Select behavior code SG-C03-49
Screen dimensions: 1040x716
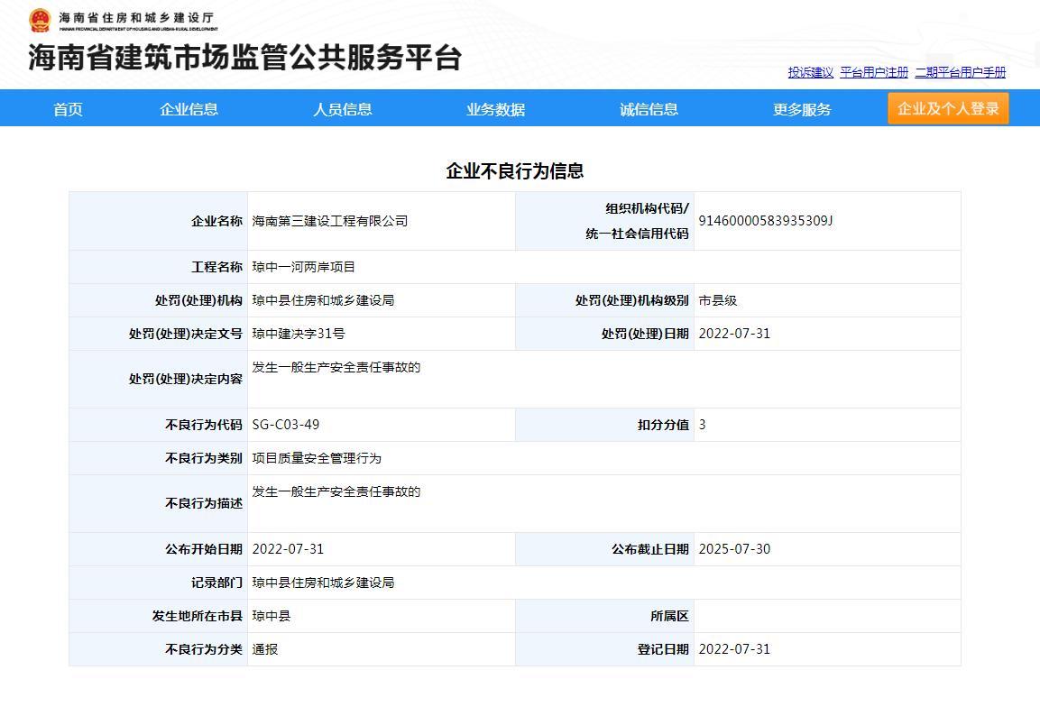(x=286, y=425)
